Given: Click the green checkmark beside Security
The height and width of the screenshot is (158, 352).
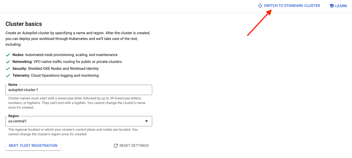Looking at the screenshot, I should pyautogui.click(x=8, y=69).
